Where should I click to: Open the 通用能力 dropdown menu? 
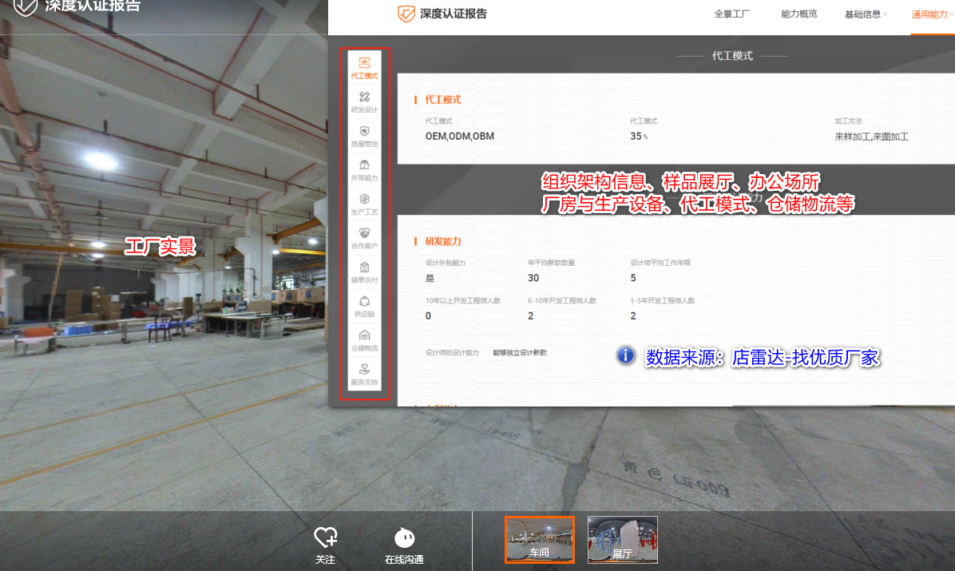(931, 14)
